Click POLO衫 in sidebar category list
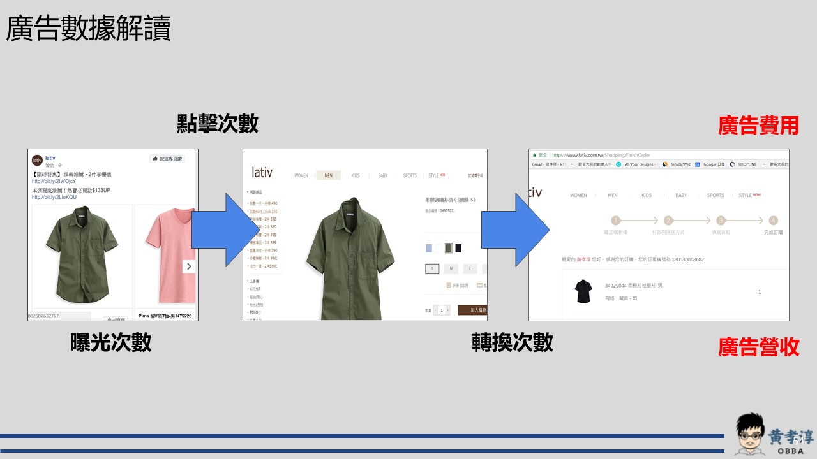Screen dimensions: 817x459 tap(254, 312)
